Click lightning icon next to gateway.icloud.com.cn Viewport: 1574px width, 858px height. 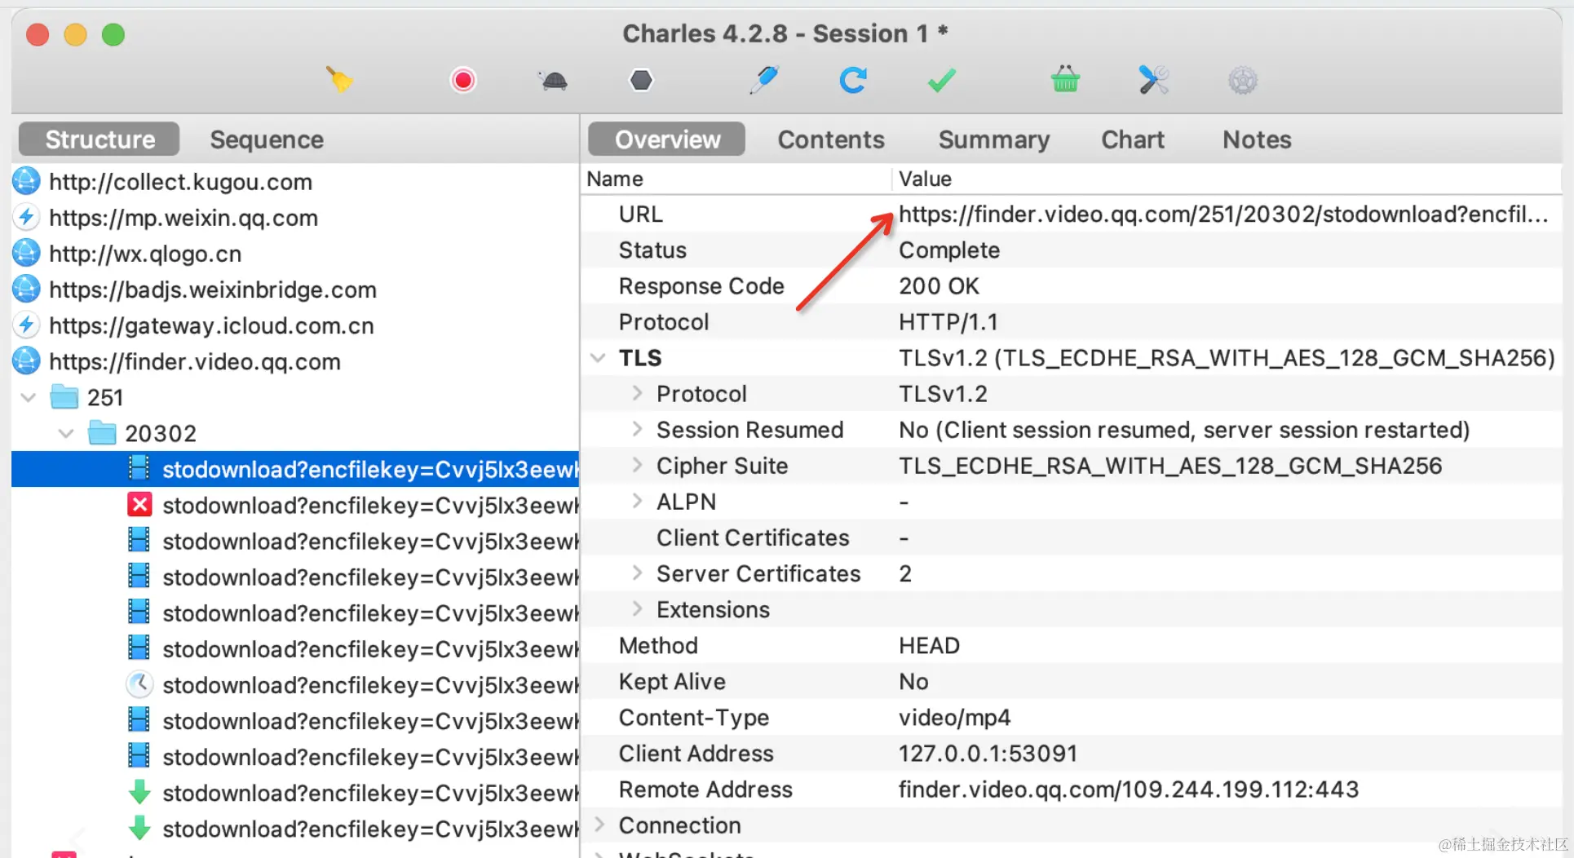coord(26,325)
